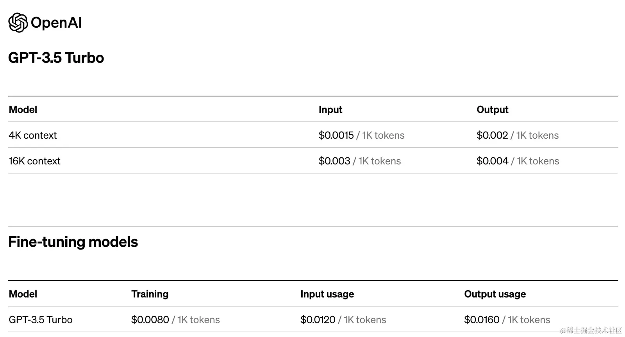
Task: Select the GPT-3.5 Turbo fine-tuning row label
Action: click(x=41, y=320)
